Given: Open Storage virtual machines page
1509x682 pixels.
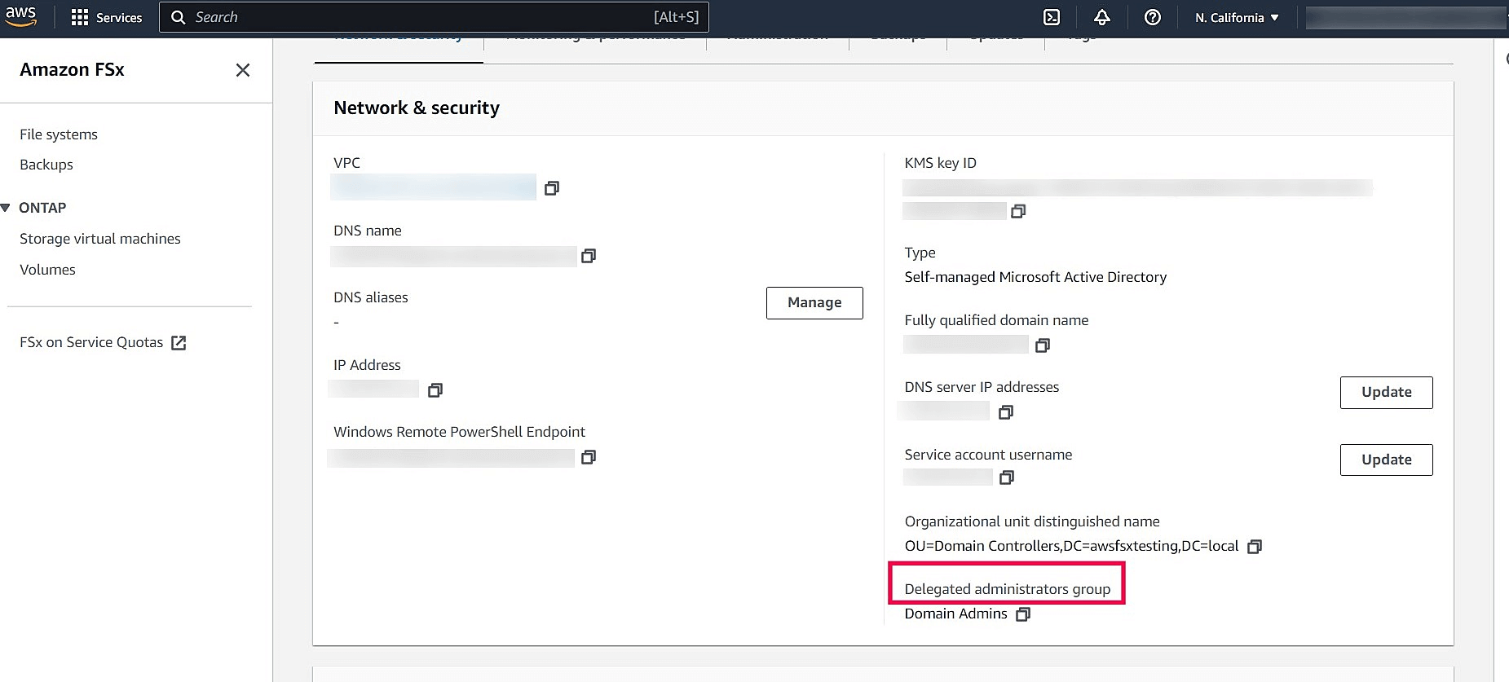Looking at the screenshot, I should pos(100,239).
